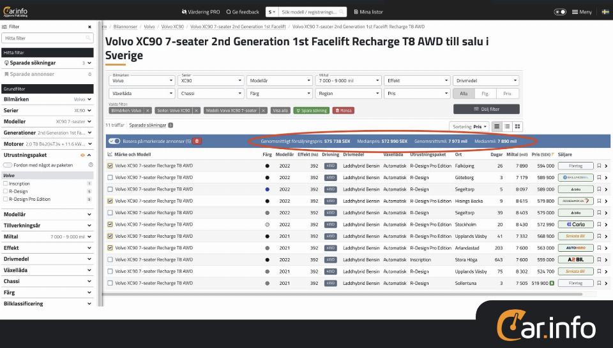Screen dimensions: 613x348
Task: Expand the Bilmärken filter section
Action: pos(47,99)
